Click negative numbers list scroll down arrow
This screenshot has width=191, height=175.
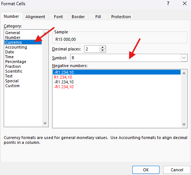pyautogui.click(x=184, y=124)
